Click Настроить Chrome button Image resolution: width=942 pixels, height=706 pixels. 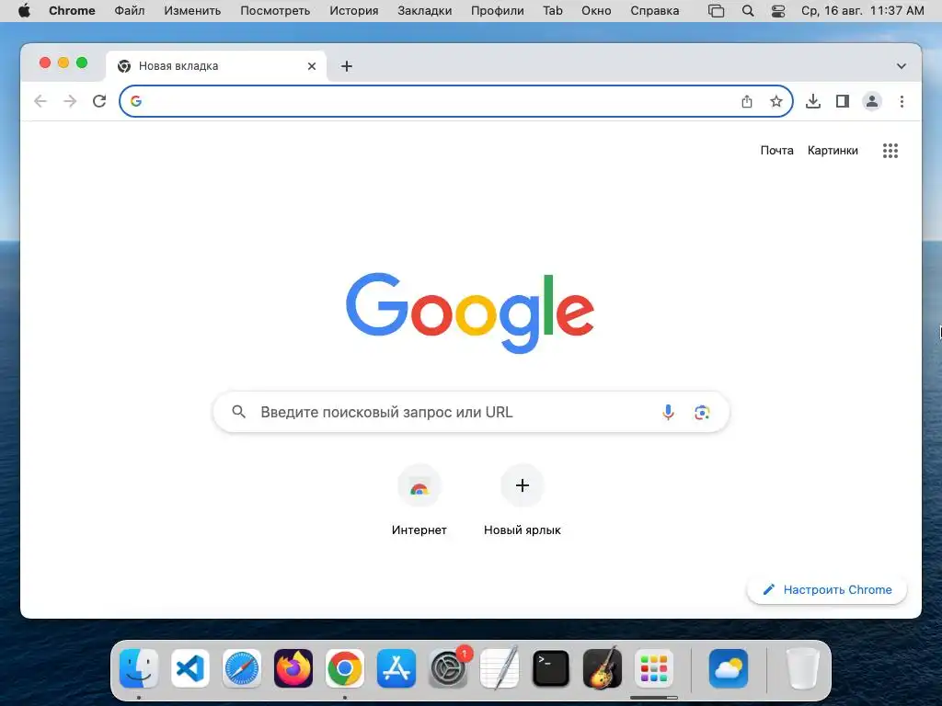[x=827, y=589]
